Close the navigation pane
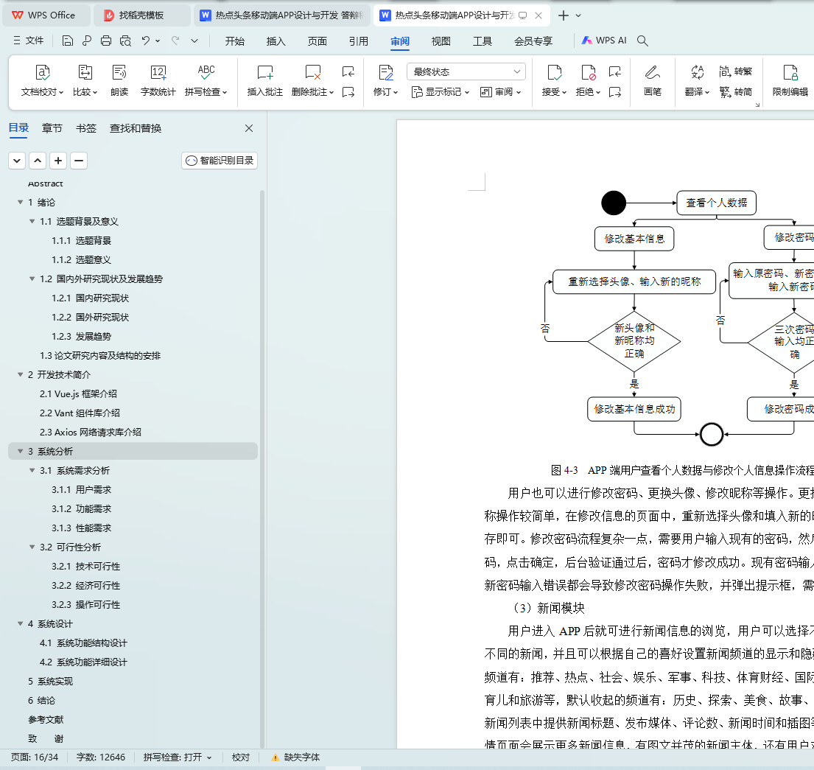Image resolution: width=814 pixels, height=770 pixels. 249,128
